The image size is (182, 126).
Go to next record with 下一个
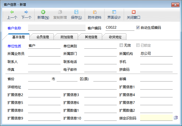pyautogui.click(x=26, y=15)
